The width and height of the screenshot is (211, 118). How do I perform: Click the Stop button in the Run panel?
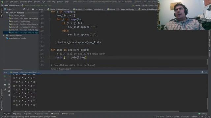(x=5, y=80)
